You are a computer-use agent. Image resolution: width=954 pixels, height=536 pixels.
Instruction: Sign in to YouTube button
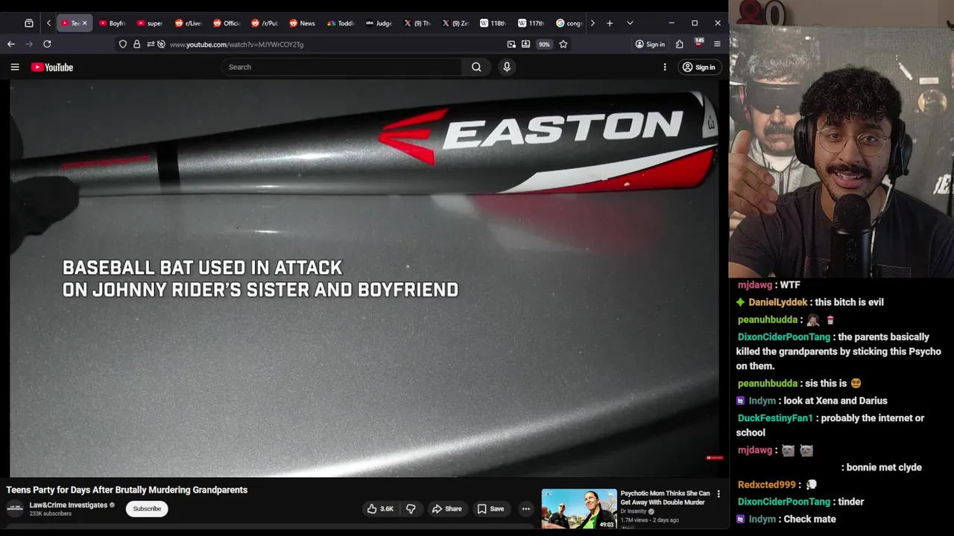point(698,67)
